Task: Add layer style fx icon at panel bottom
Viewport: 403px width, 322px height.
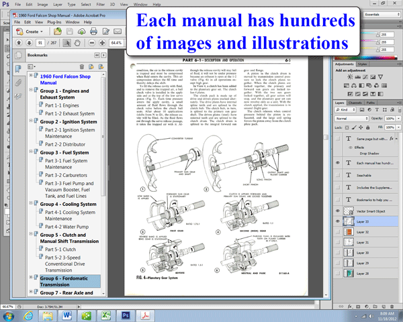Action: [x=350, y=307]
